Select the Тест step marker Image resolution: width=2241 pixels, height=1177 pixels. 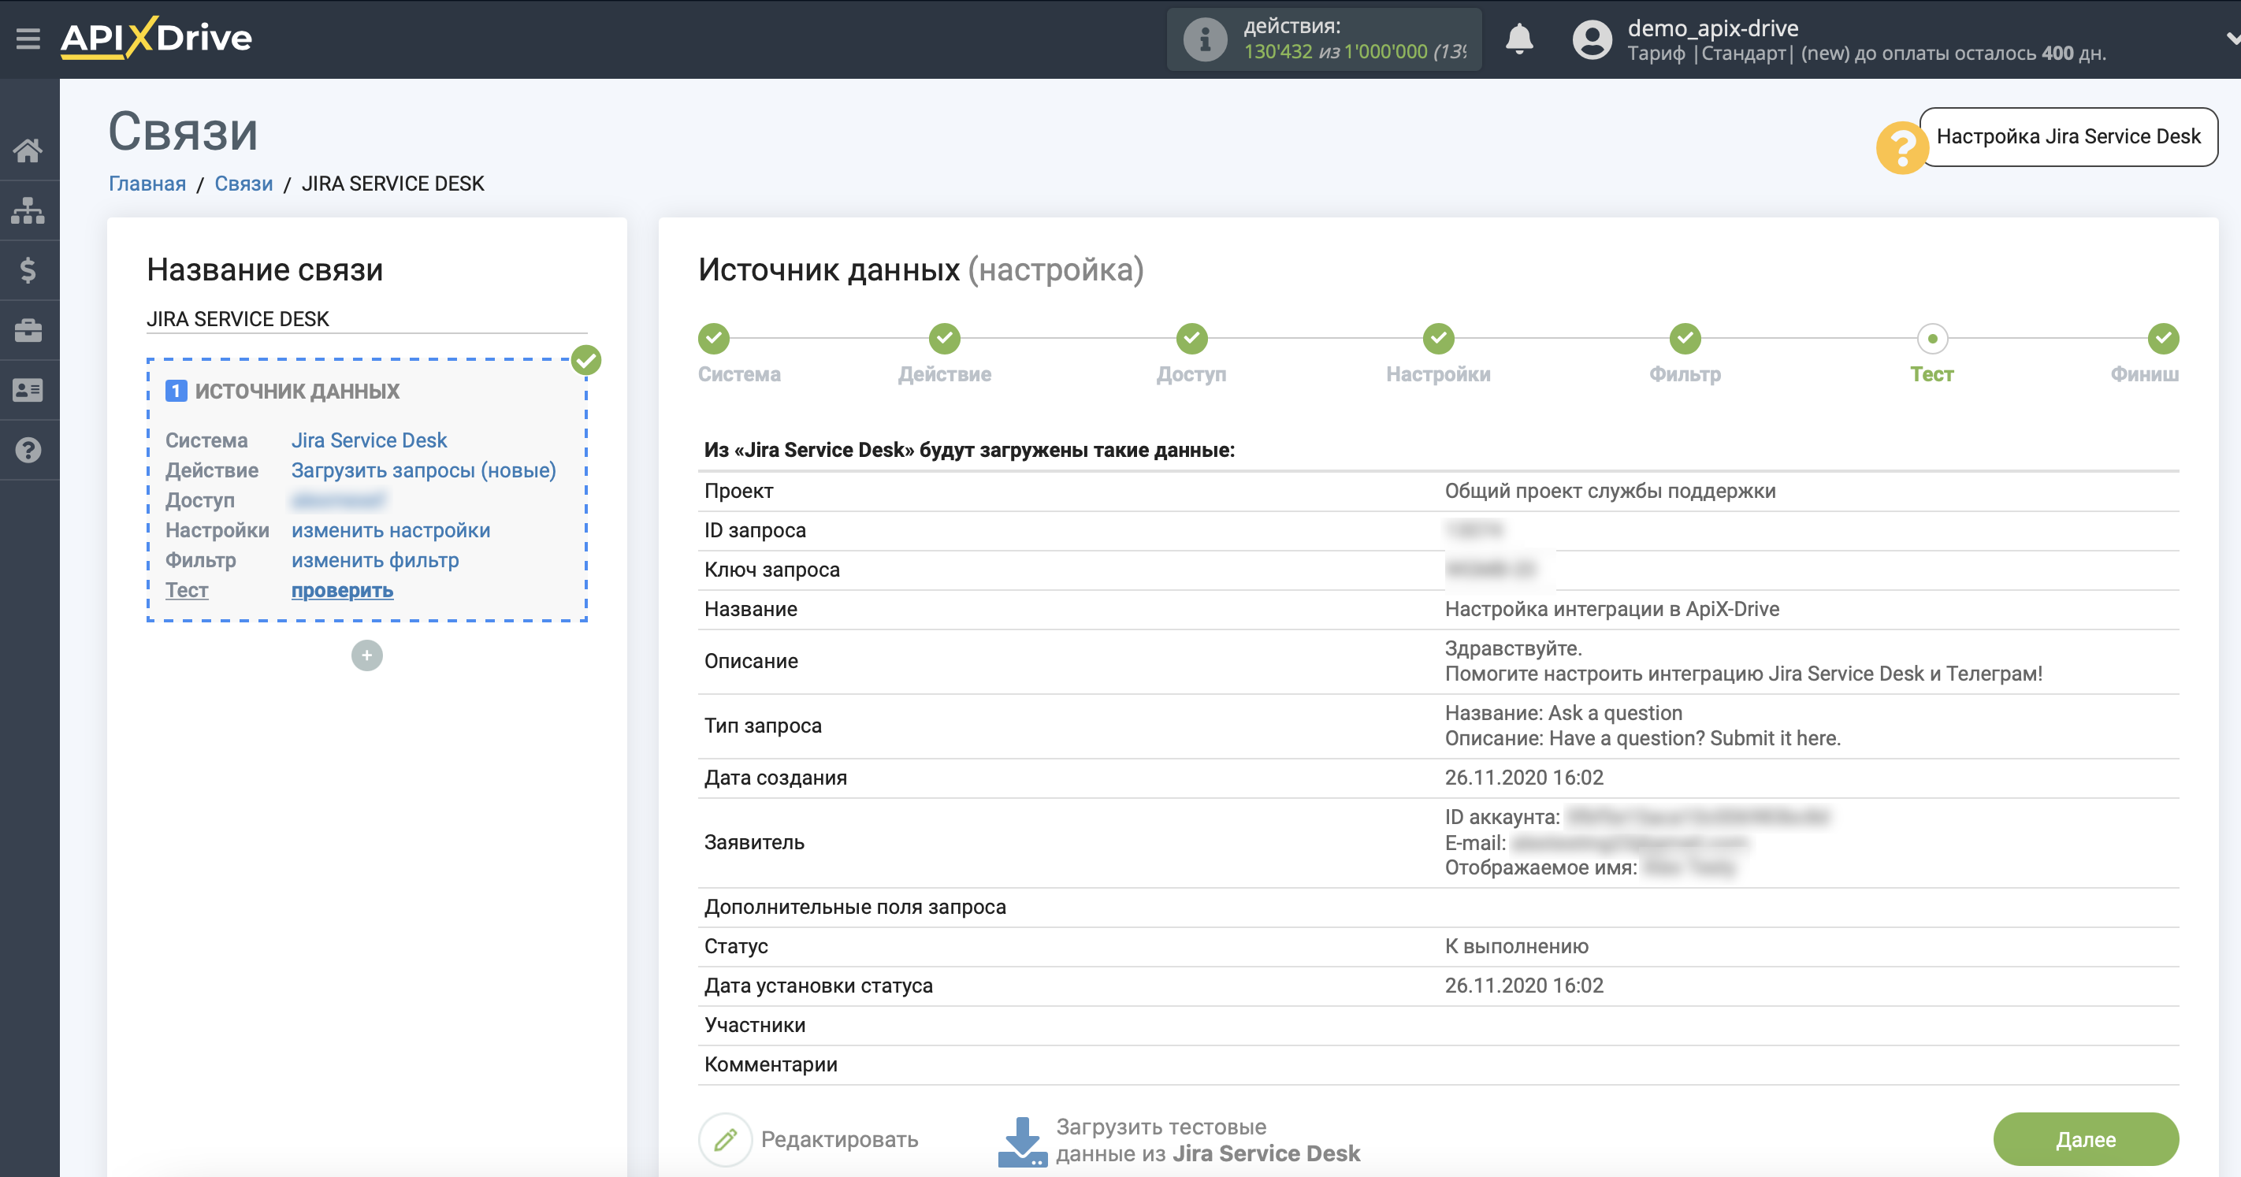point(1932,340)
